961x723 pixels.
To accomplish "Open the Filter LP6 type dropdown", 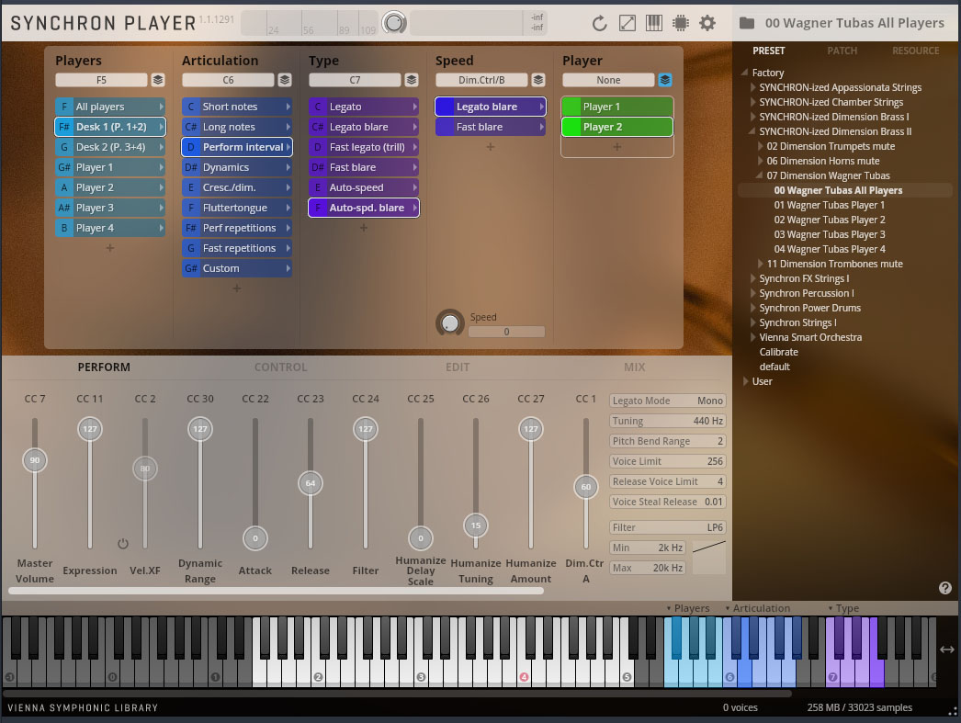I will [x=667, y=527].
